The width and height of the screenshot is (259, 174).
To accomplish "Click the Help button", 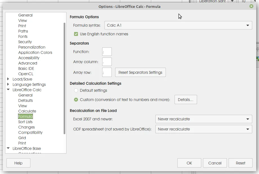I will pos(18,163).
